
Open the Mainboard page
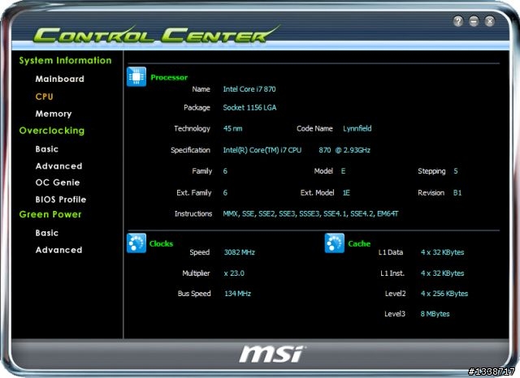[x=59, y=79]
